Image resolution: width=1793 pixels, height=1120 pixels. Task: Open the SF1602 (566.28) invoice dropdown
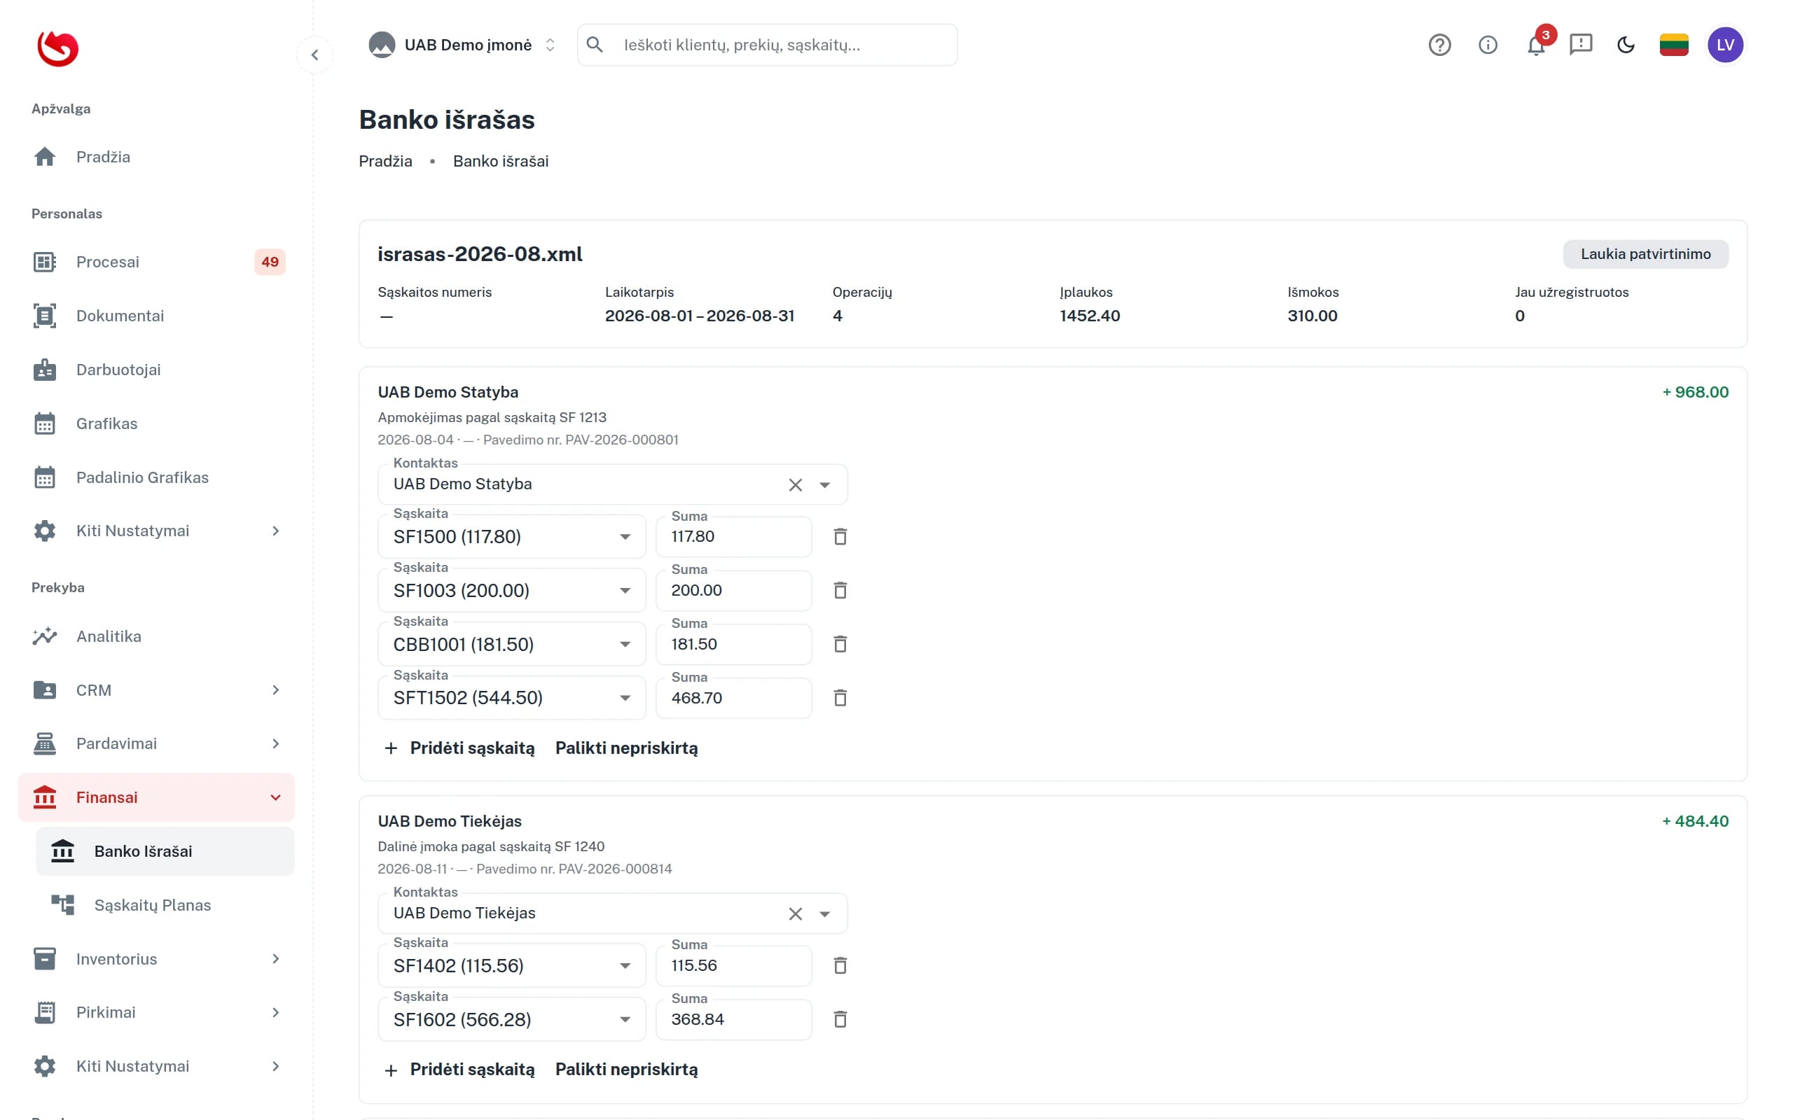[511, 1020]
